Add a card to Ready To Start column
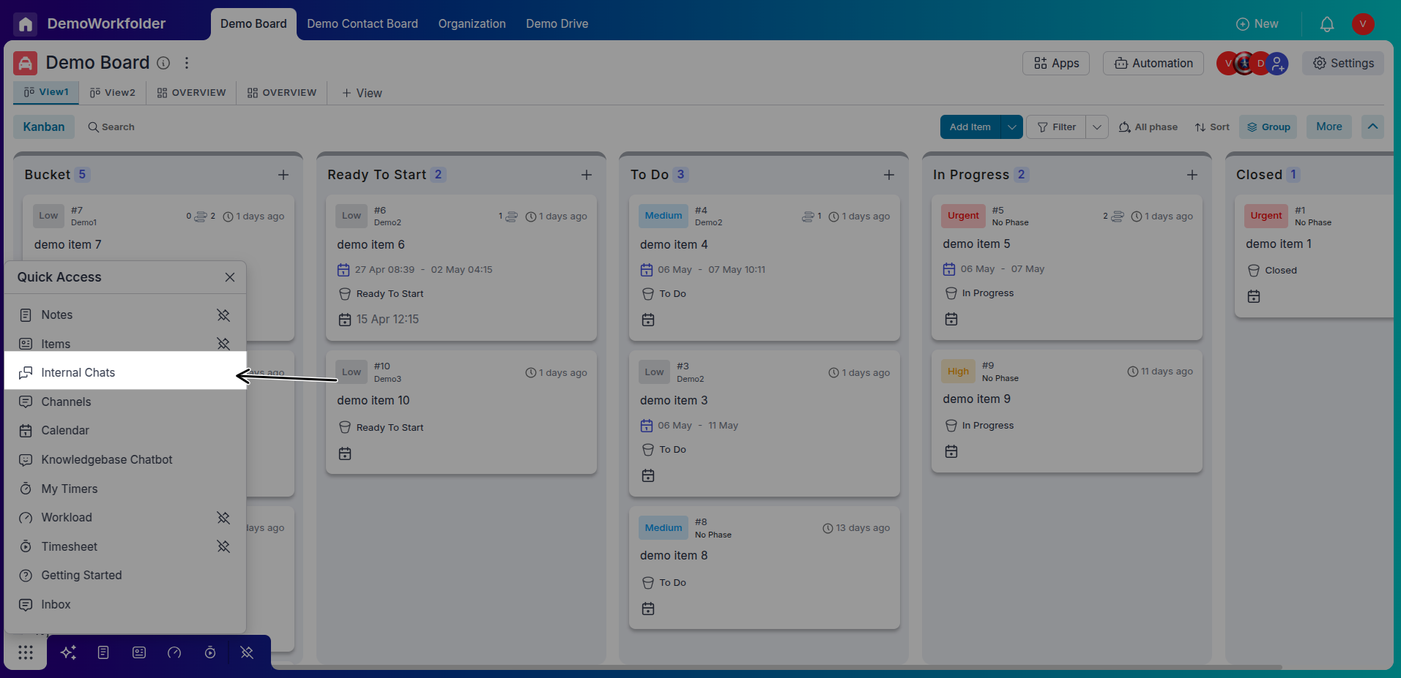 (x=587, y=175)
